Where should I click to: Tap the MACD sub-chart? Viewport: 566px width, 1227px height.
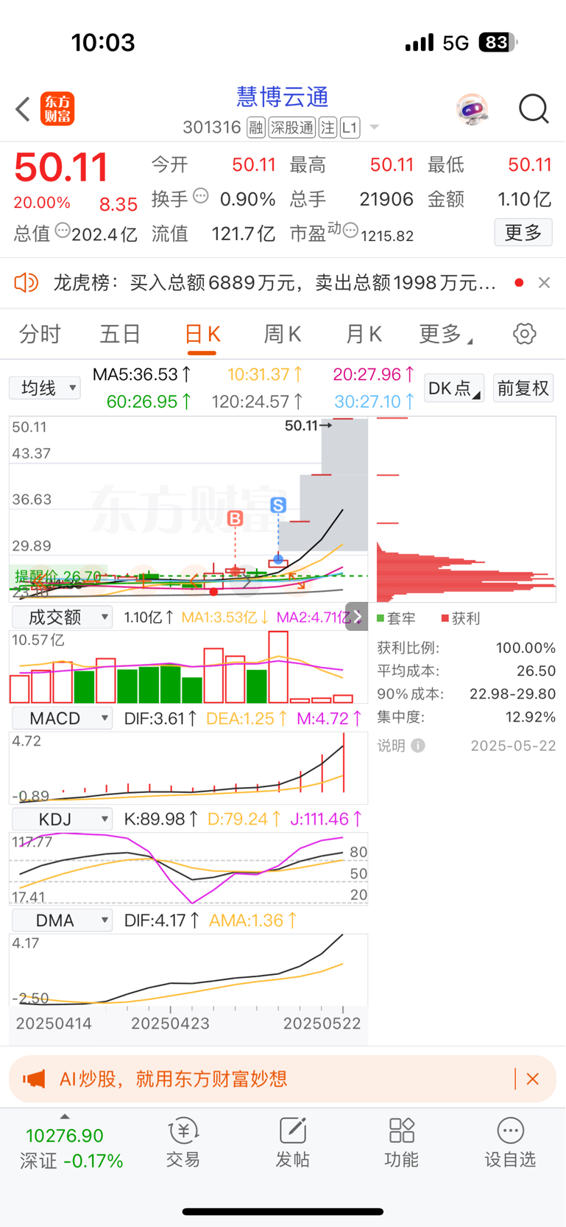coord(188,767)
